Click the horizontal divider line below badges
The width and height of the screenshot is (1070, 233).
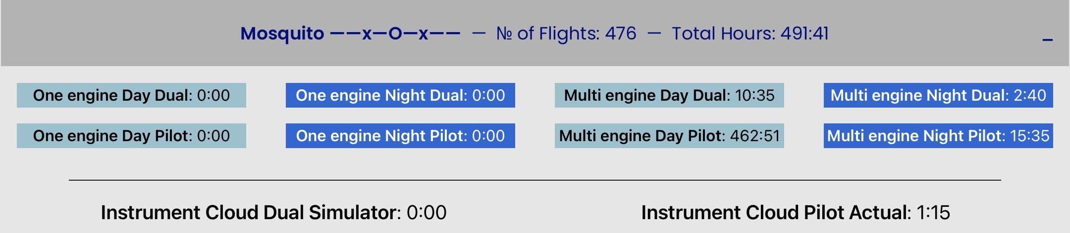tap(535, 180)
